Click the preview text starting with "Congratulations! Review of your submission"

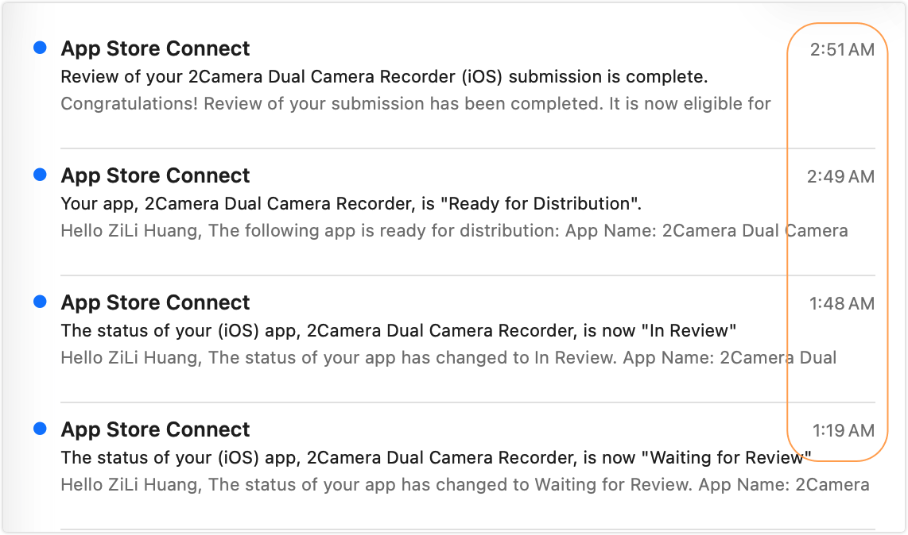415,104
